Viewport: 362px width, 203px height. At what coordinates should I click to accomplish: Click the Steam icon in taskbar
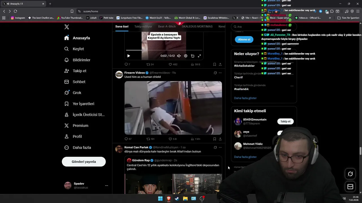pos(177,198)
